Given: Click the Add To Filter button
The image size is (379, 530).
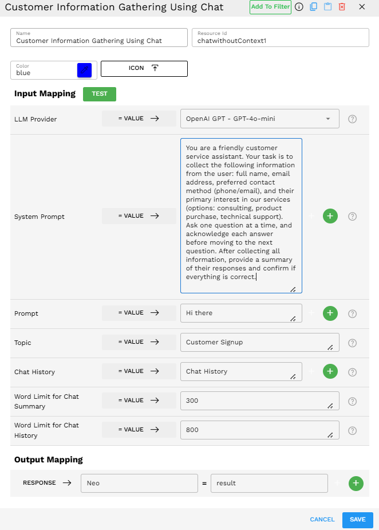Looking at the screenshot, I should tap(270, 7).
